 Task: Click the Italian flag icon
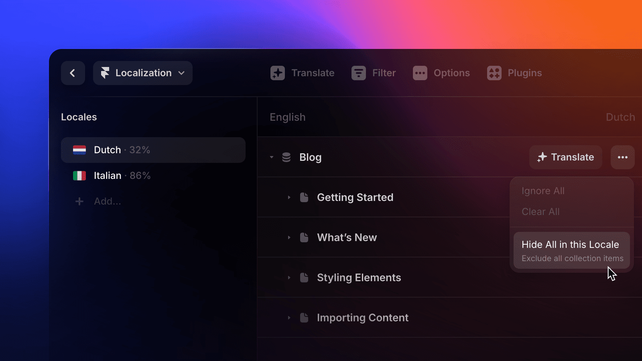79,176
